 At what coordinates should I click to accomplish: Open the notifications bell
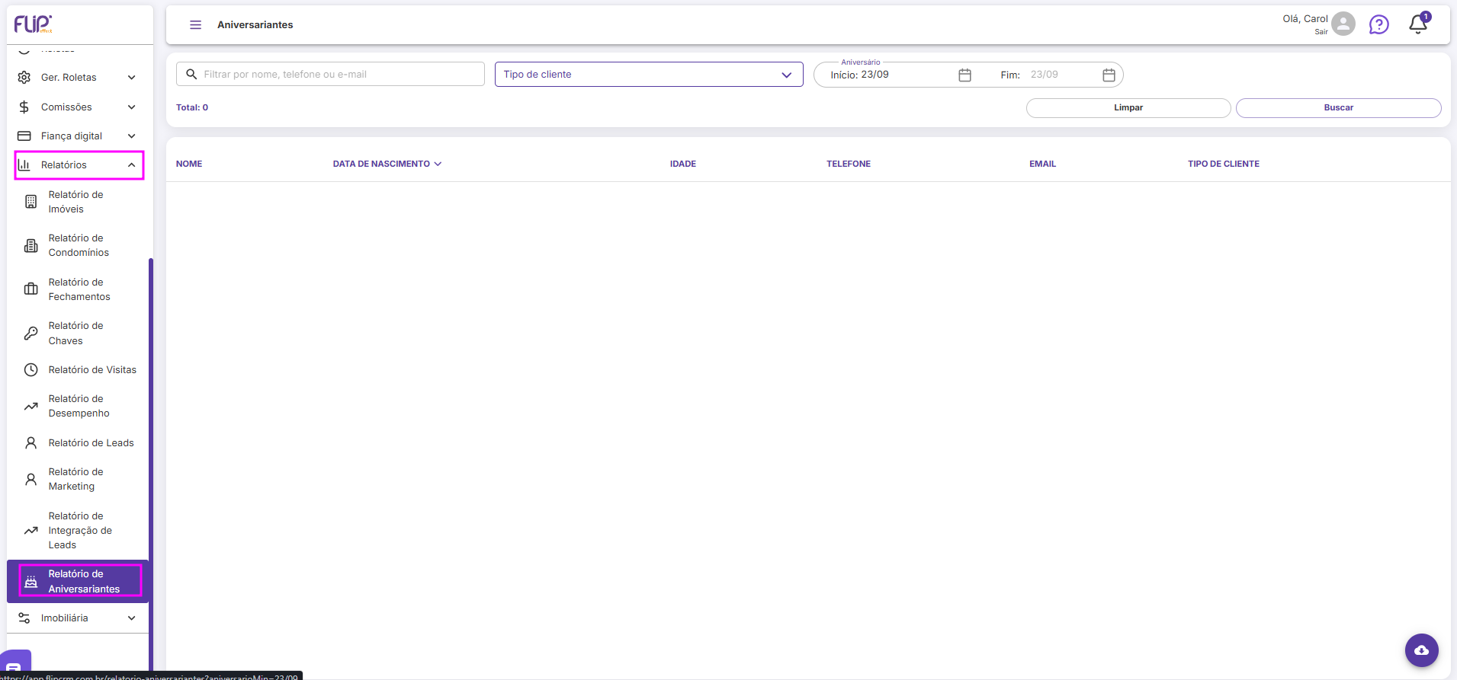[1418, 24]
